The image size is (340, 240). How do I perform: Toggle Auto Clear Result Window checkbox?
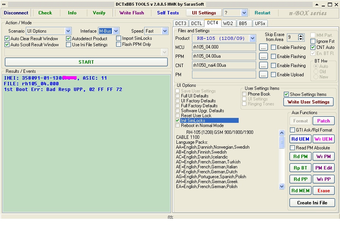7,39
